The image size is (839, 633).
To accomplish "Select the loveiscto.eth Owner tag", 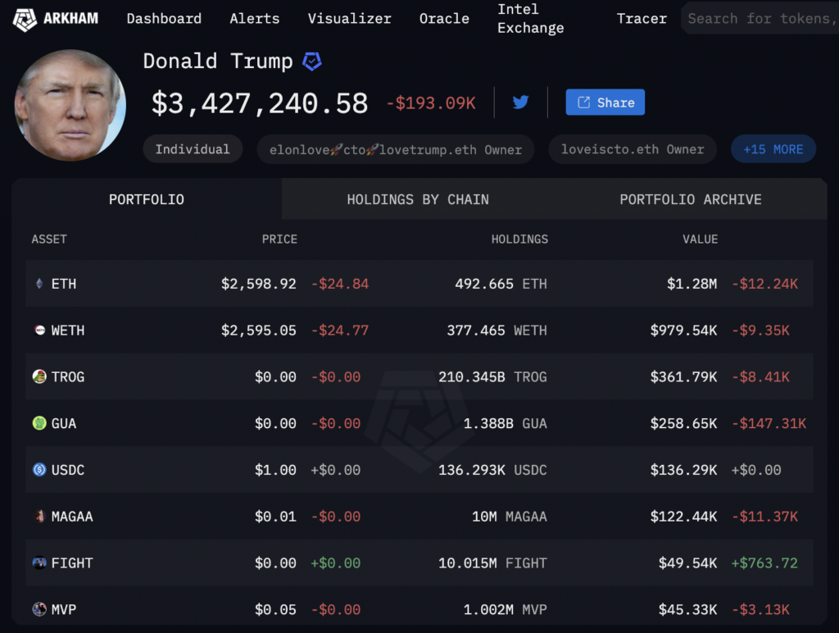I will click(x=633, y=149).
